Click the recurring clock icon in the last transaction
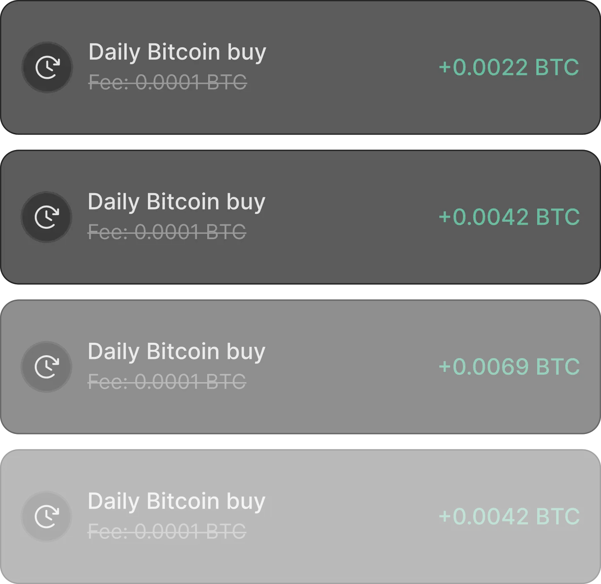Image resolution: width=601 pixels, height=584 pixels. click(46, 516)
